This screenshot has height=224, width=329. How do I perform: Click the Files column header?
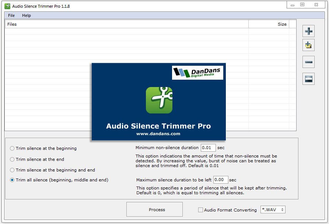pyautogui.click(x=127, y=24)
